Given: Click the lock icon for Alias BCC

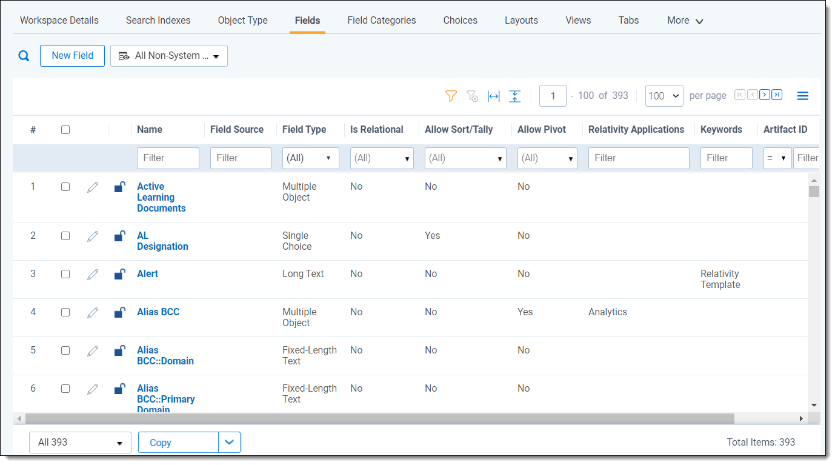Looking at the screenshot, I should (x=120, y=312).
